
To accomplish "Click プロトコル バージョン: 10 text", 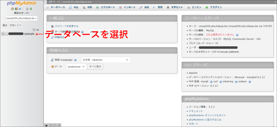I will (203, 43).
